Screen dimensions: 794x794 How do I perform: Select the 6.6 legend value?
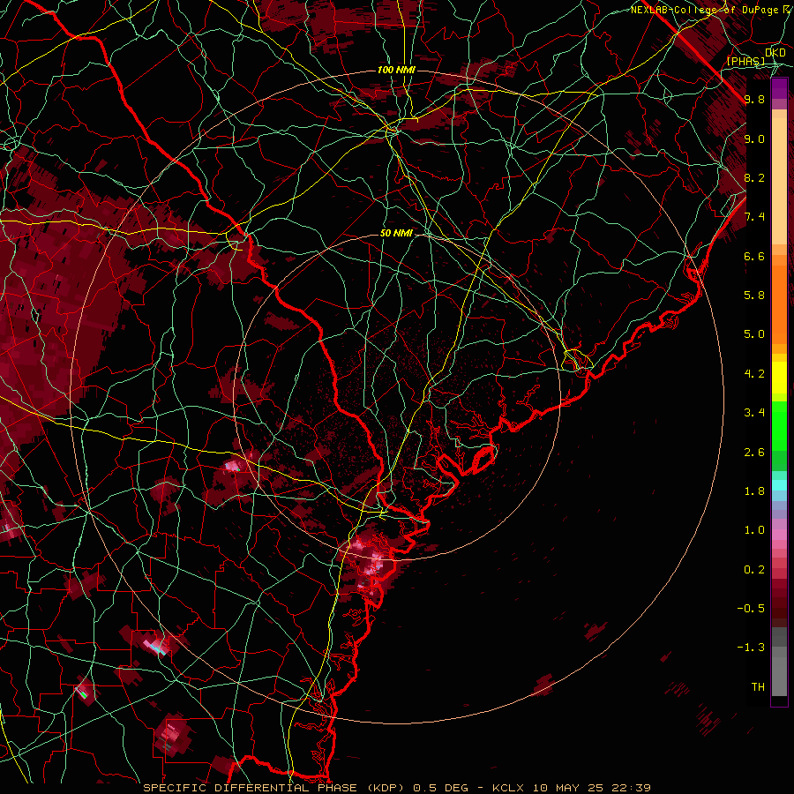[x=754, y=256]
